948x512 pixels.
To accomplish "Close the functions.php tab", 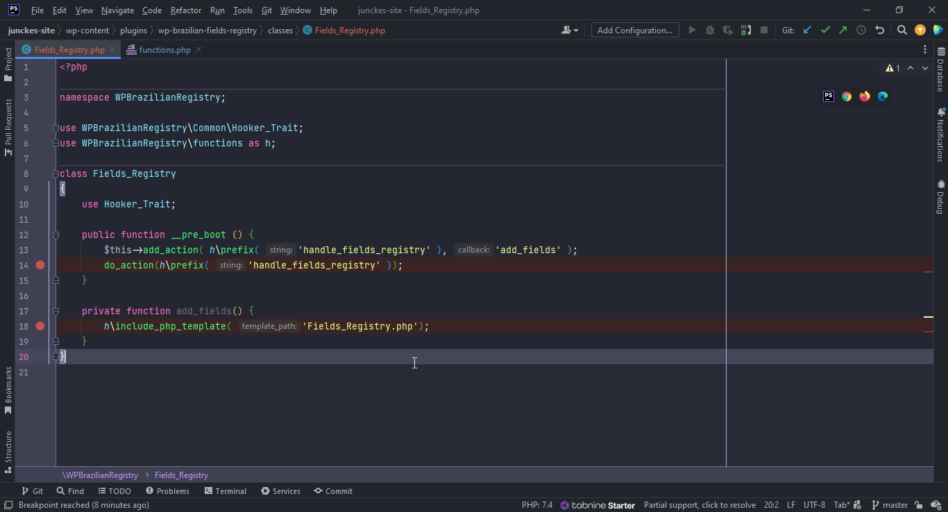I will 198,49.
